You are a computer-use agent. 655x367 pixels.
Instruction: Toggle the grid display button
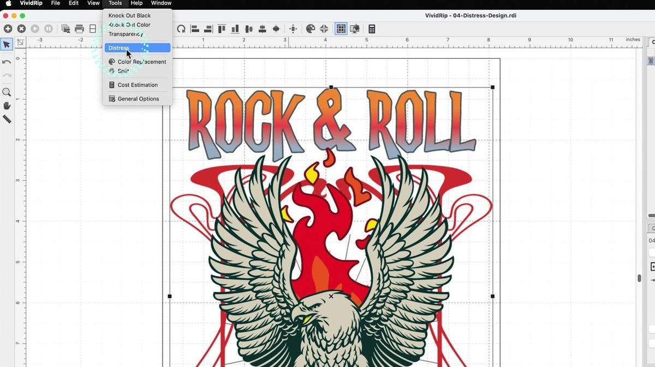[341, 29]
